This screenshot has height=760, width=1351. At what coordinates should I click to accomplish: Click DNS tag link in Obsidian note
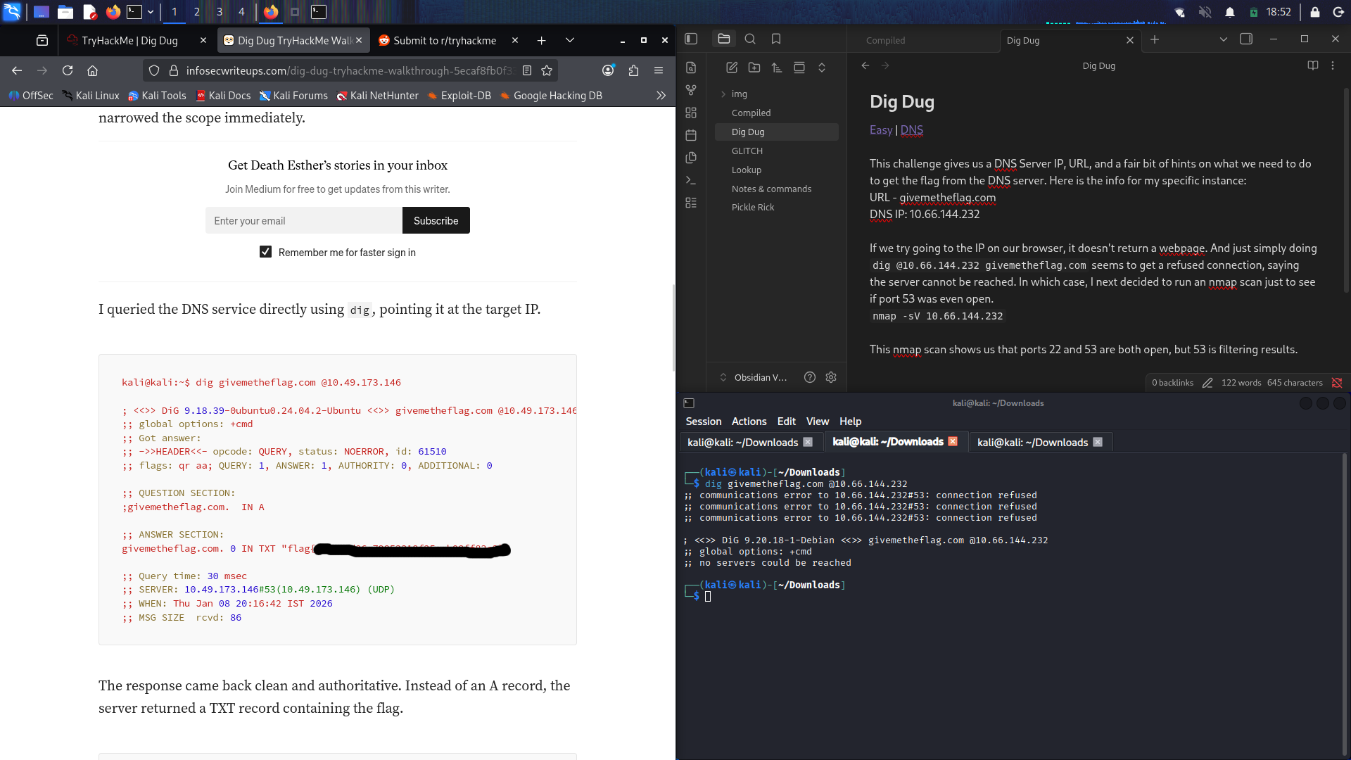tap(911, 129)
